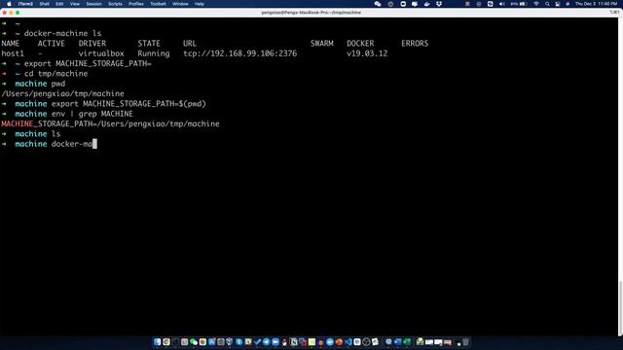Viewport: 623px width, 350px height.
Task: Open Zoom from the dock
Action: pyautogui.click(x=275, y=341)
